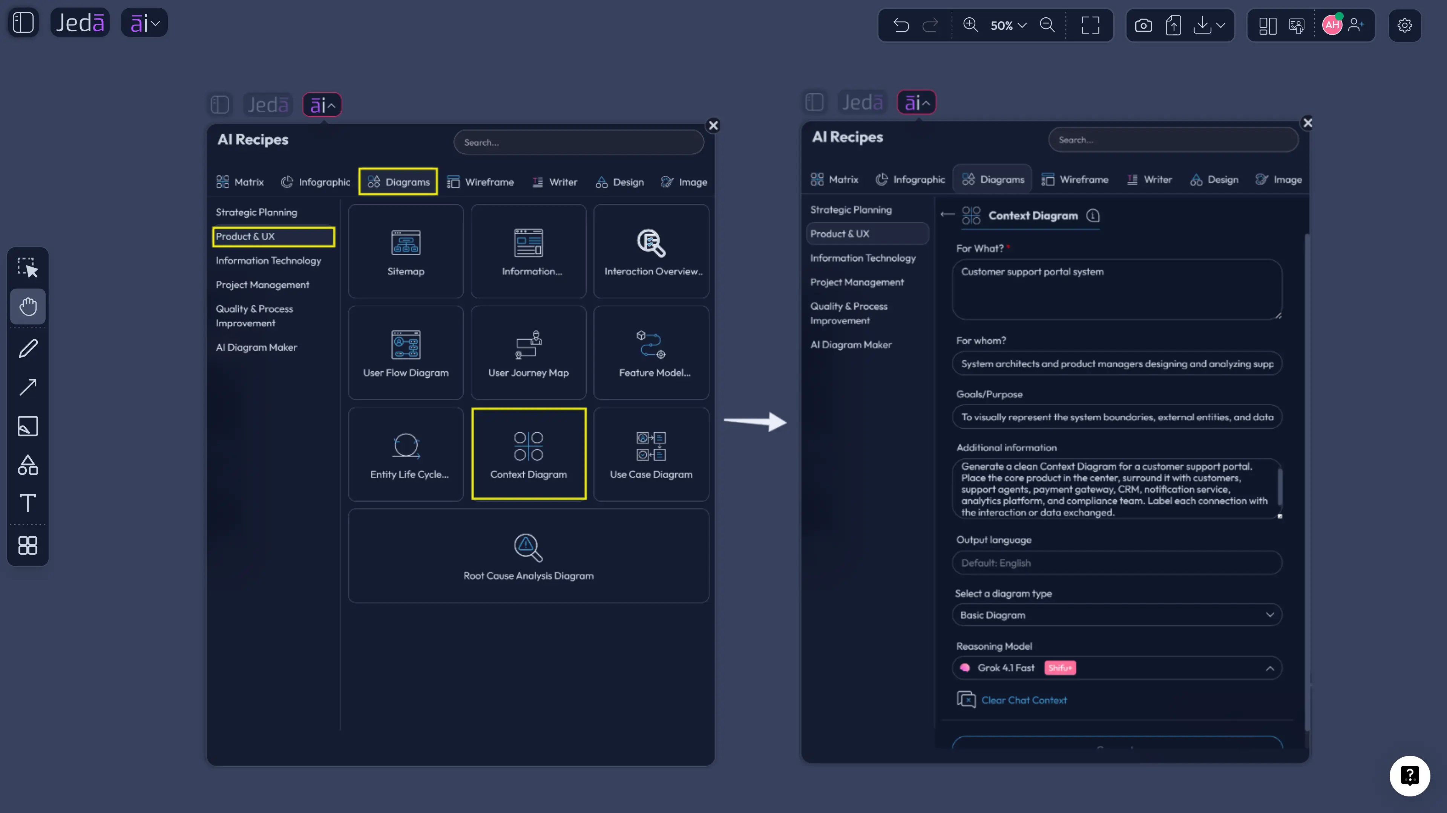Choose Strategic Planning in left panel
This screenshot has height=813, width=1447.
point(256,212)
